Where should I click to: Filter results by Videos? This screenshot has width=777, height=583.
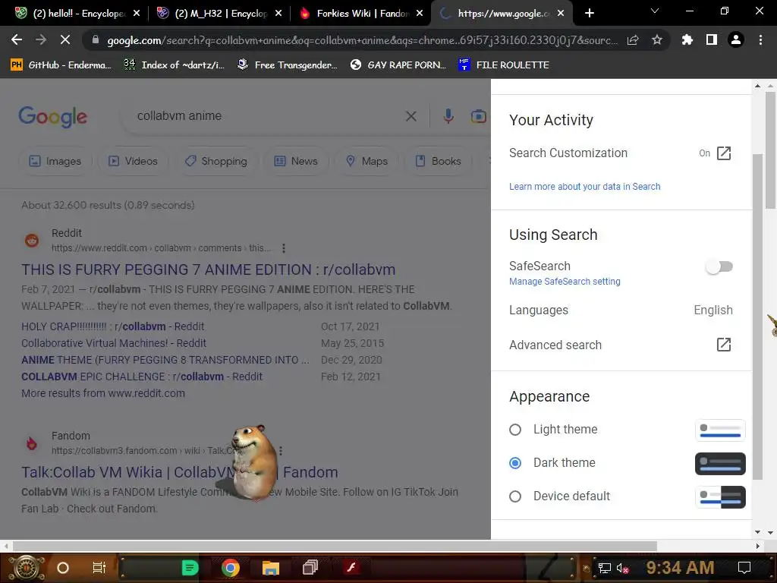(134, 161)
